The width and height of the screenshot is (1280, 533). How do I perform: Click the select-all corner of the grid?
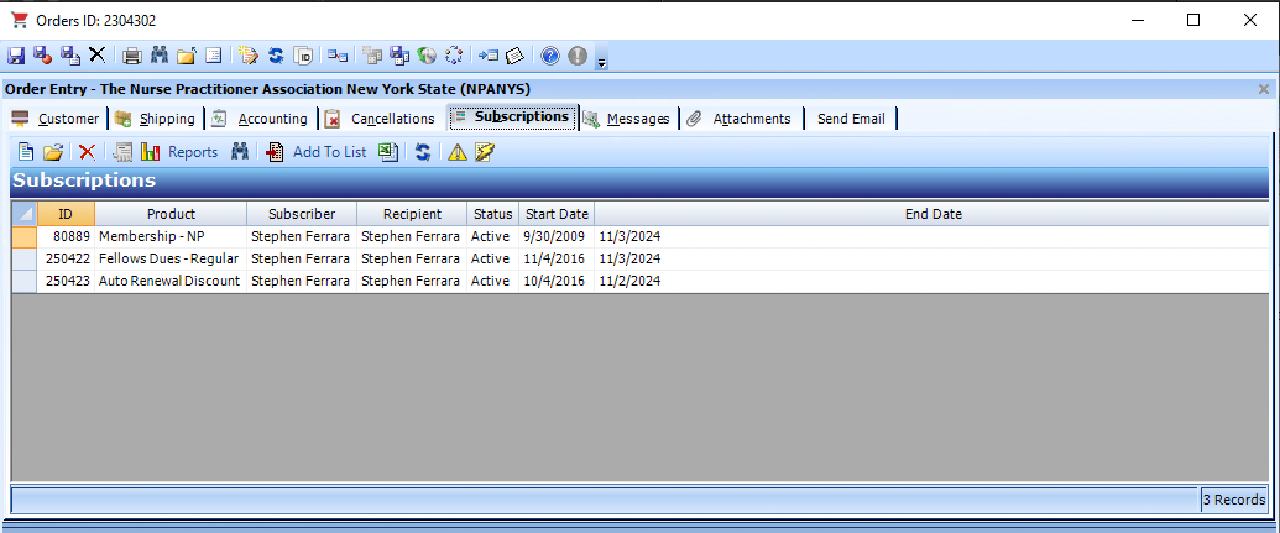pos(25,214)
